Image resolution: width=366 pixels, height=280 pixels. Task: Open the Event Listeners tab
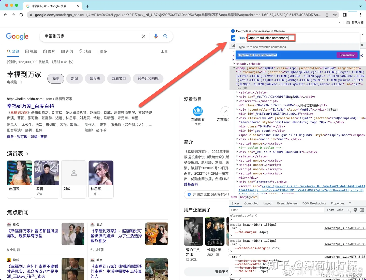coord(287,203)
